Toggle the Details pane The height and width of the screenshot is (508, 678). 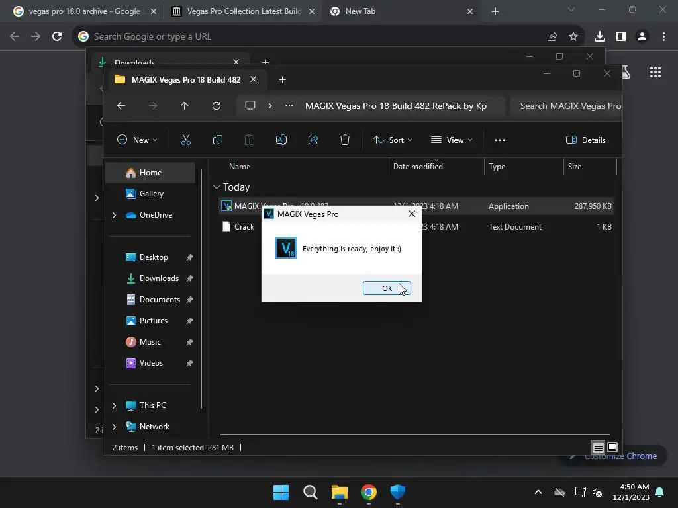(585, 140)
